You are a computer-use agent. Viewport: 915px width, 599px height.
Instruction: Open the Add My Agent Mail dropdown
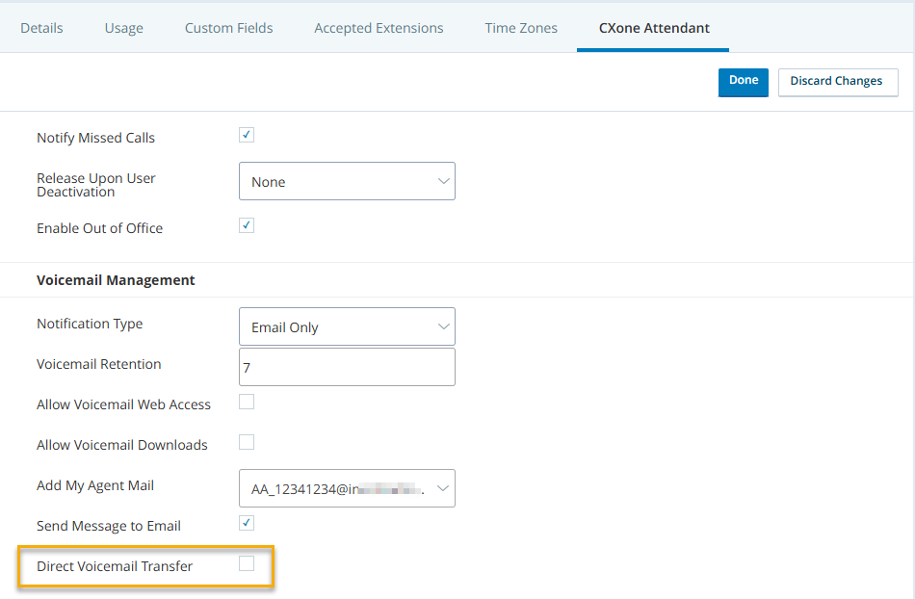(x=346, y=488)
